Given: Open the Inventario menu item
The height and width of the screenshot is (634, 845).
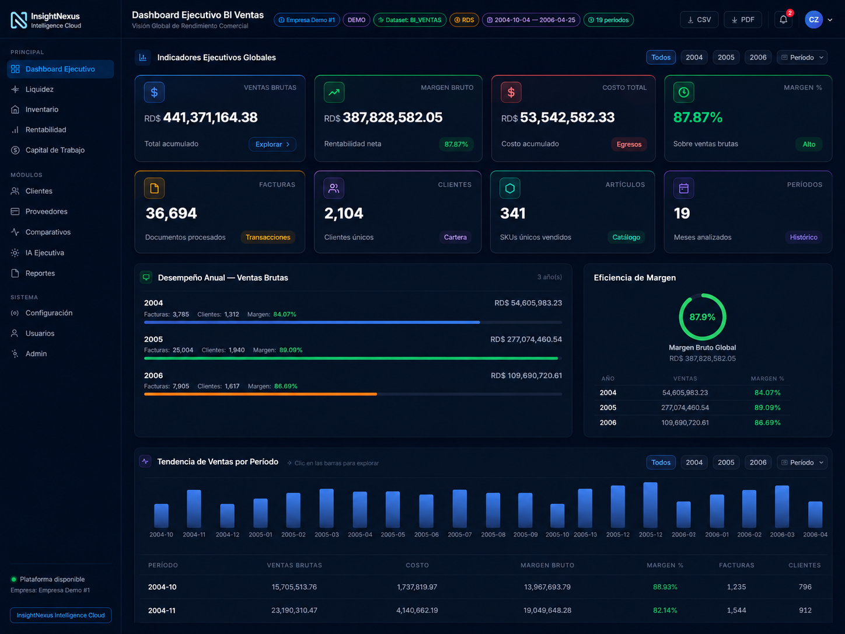Looking at the screenshot, I should tap(61, 109).
